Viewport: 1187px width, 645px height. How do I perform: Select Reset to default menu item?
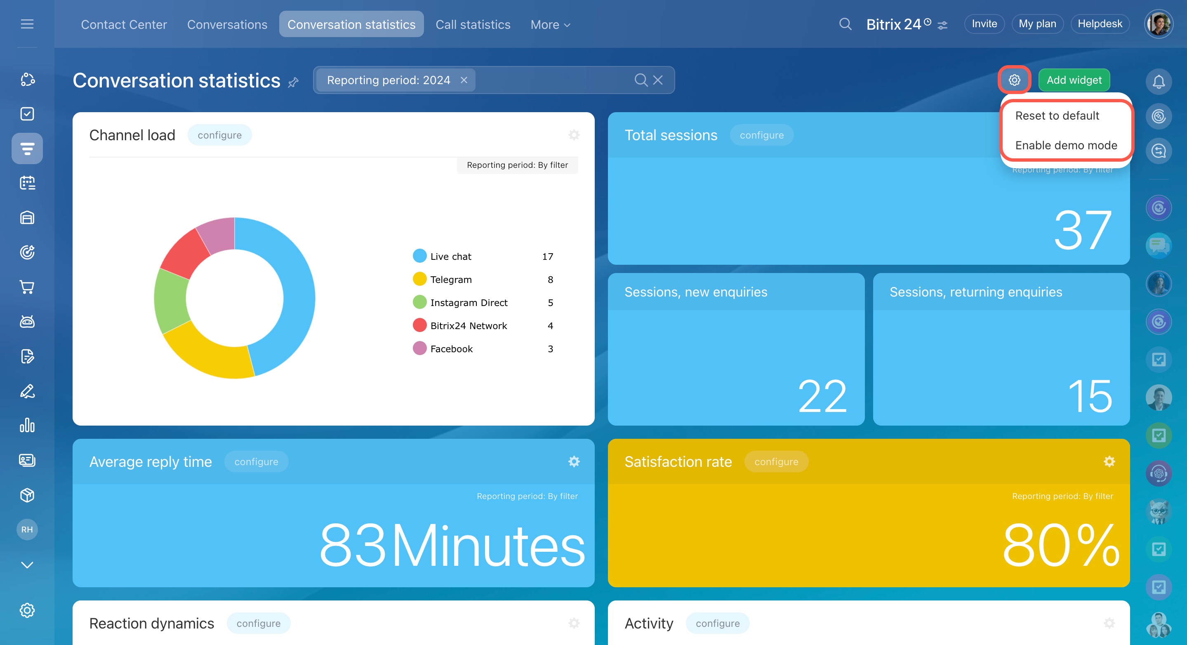click(1057, 115)
